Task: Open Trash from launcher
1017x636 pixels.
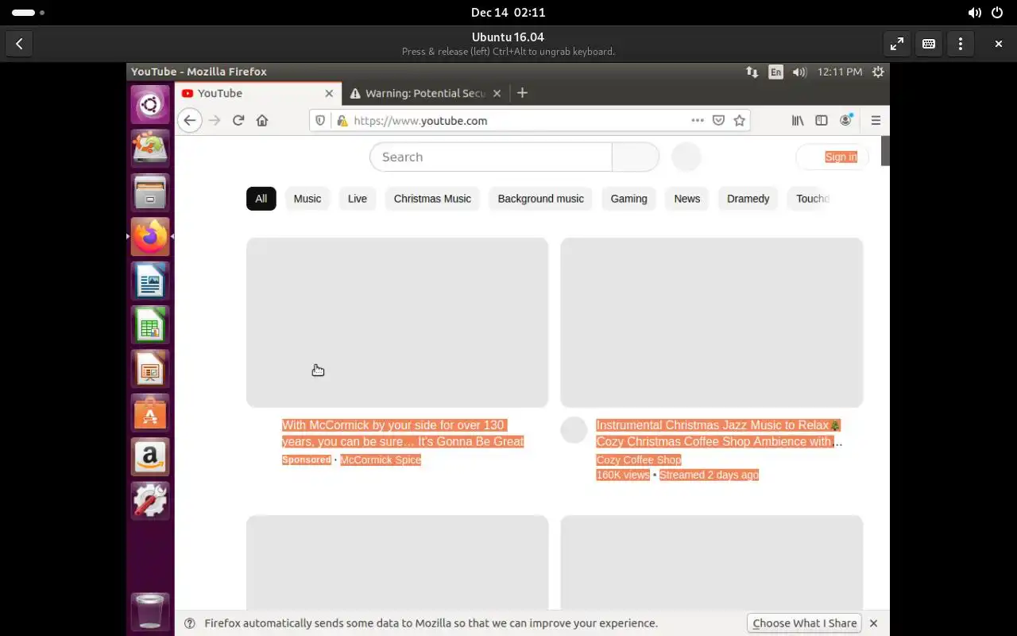Action: click(x=150, y=611)
